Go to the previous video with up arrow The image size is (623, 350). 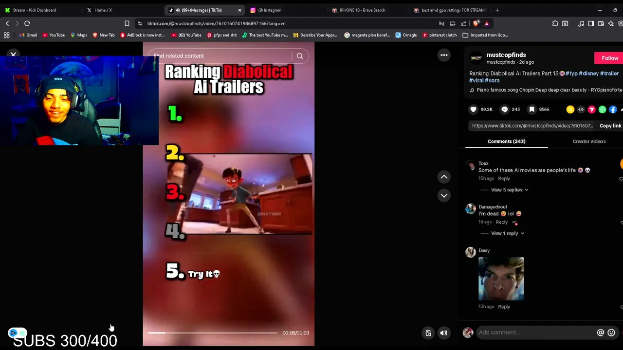(444, 177)
